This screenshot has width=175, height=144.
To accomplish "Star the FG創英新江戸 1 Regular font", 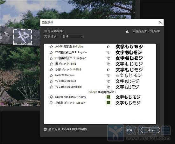I will pos(51,58).
